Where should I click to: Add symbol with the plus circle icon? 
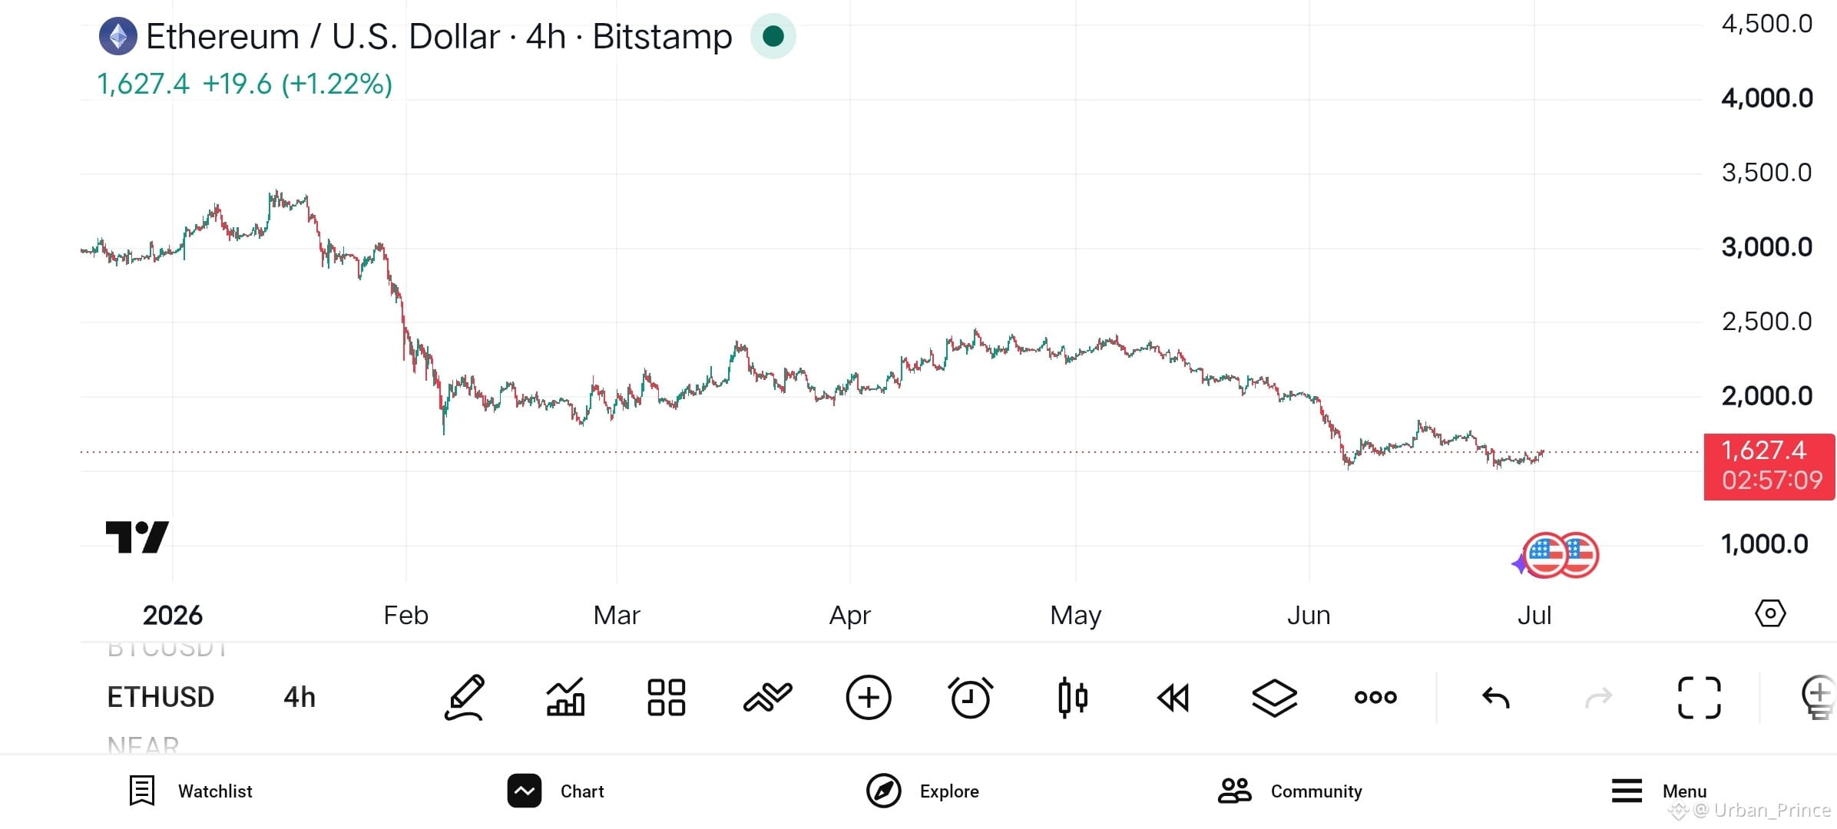869,697
